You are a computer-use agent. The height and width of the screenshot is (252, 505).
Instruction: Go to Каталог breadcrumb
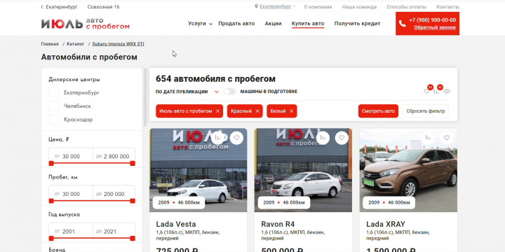[75, 44]
